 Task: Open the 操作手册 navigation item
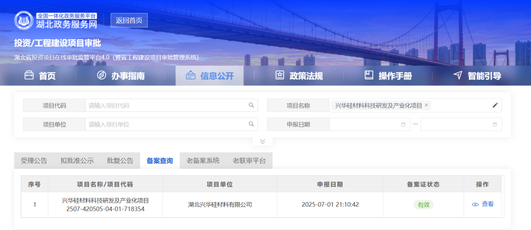[x=388, y=76]
